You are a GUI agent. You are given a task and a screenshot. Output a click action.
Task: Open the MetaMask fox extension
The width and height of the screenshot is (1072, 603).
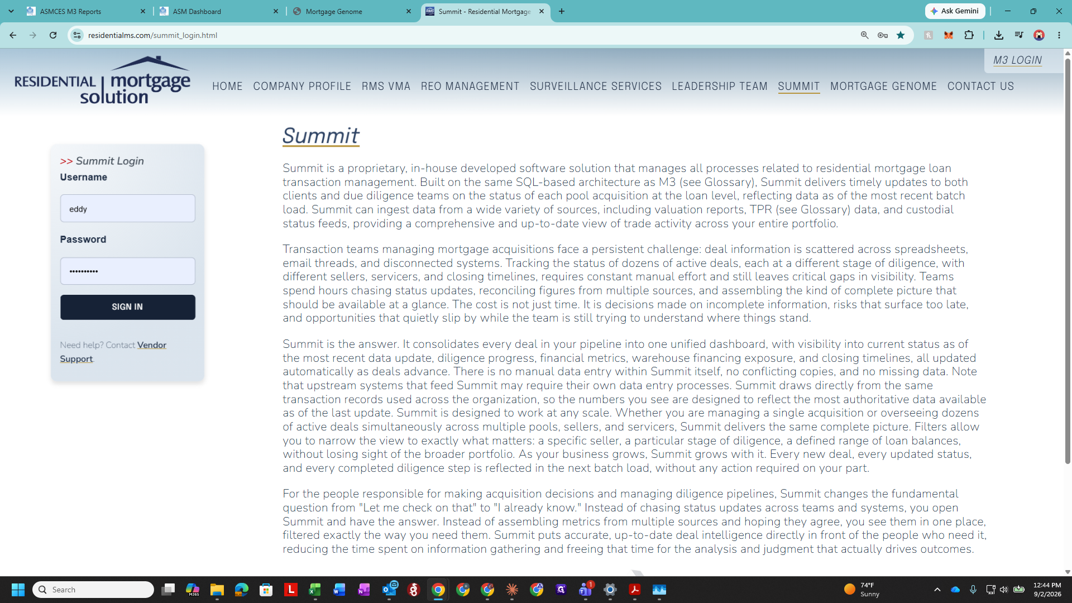point(949,35)
